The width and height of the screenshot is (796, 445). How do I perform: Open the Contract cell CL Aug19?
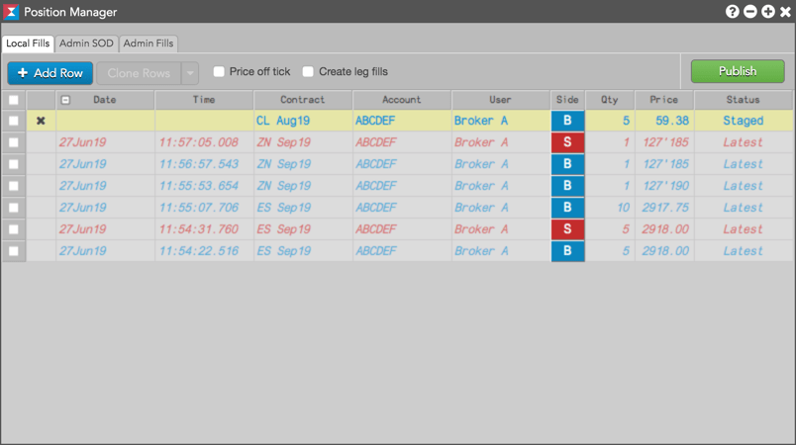[303, 121]
